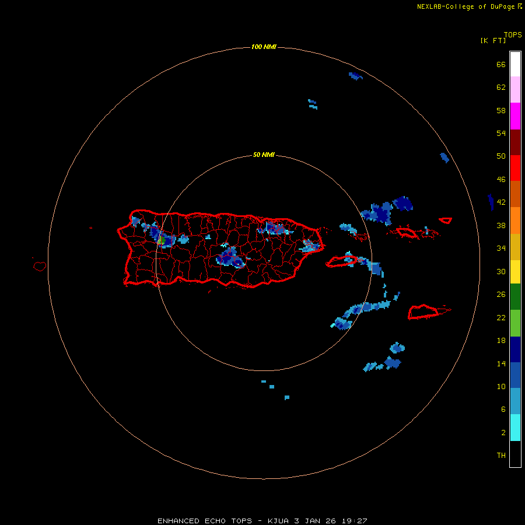Click the Mona Island outline west of Puerto Rico

point(40,266)
